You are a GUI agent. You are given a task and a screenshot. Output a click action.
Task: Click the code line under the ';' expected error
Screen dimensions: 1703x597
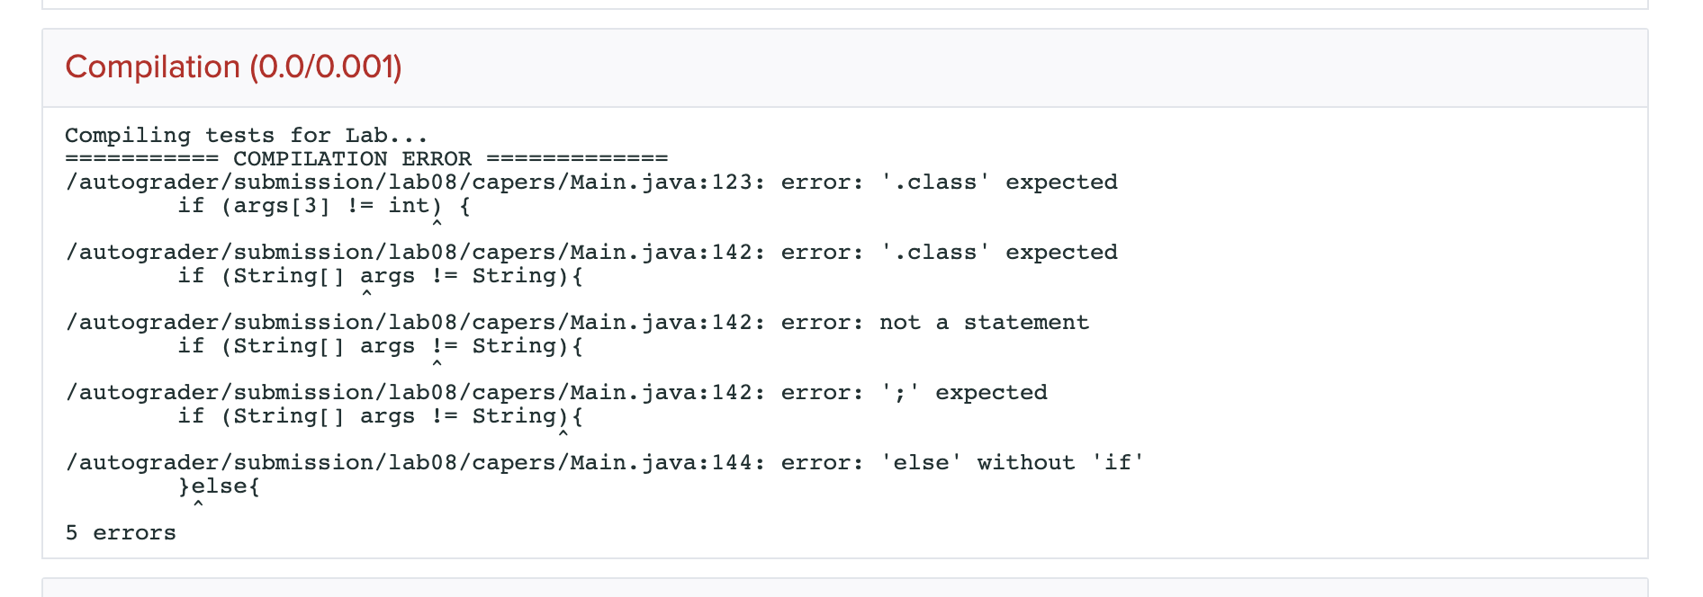click(380, 416)
